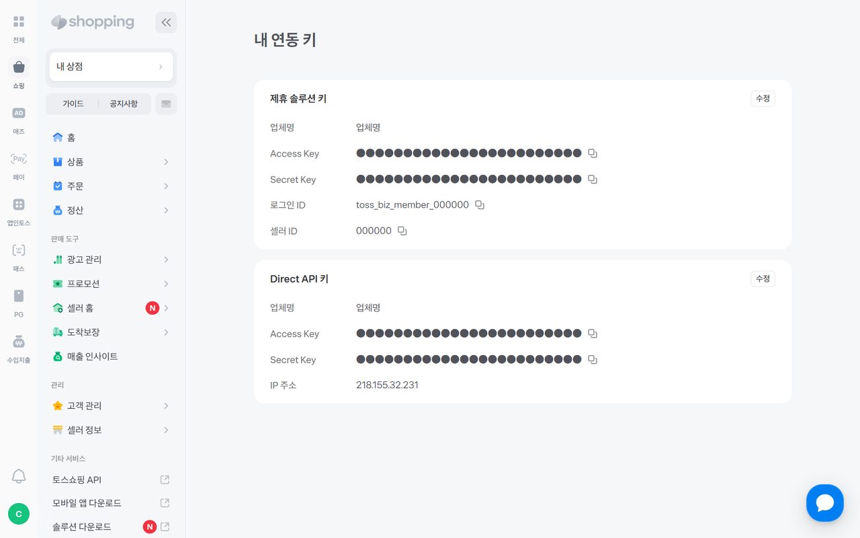Viewport: 860px width, 538px height.
Task: Copy the Direct API 키 Secret Key
Action: [x=593, y=360]
